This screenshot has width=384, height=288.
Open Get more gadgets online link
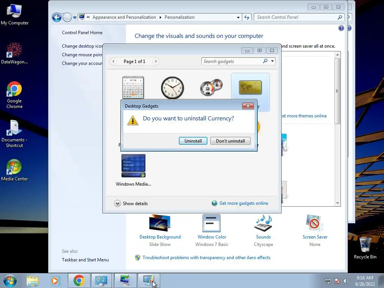(244, 203)
